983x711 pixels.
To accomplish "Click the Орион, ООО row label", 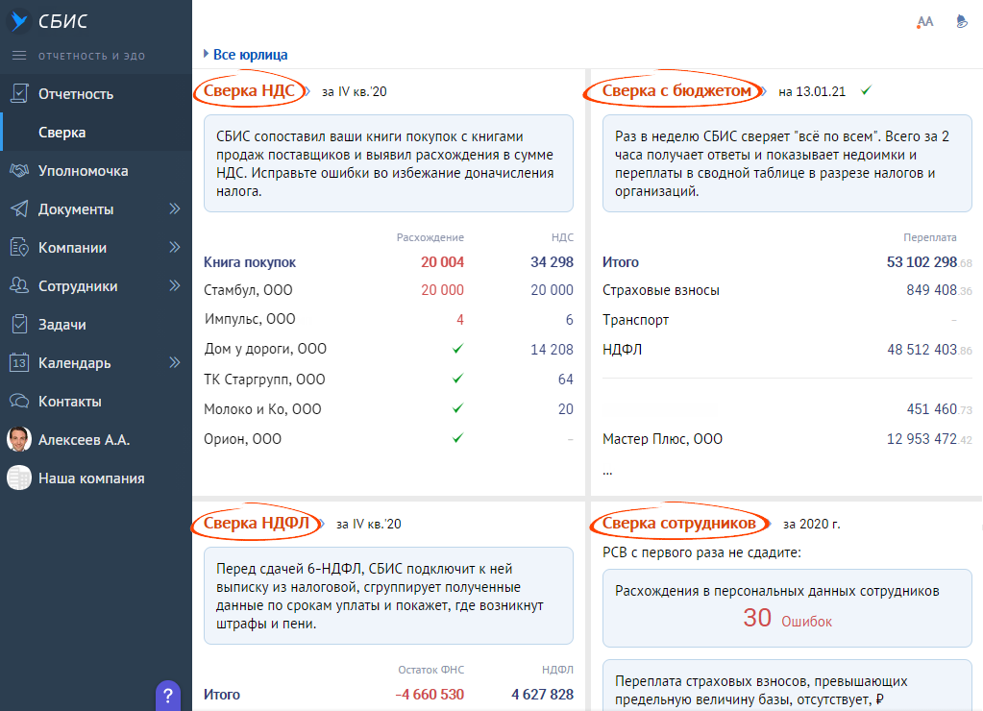I will (x=242, y=439).
